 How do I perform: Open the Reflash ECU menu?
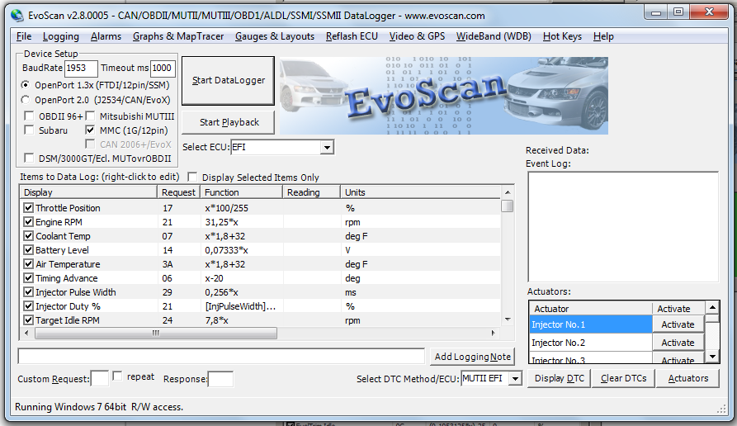[x=352, y=36]
